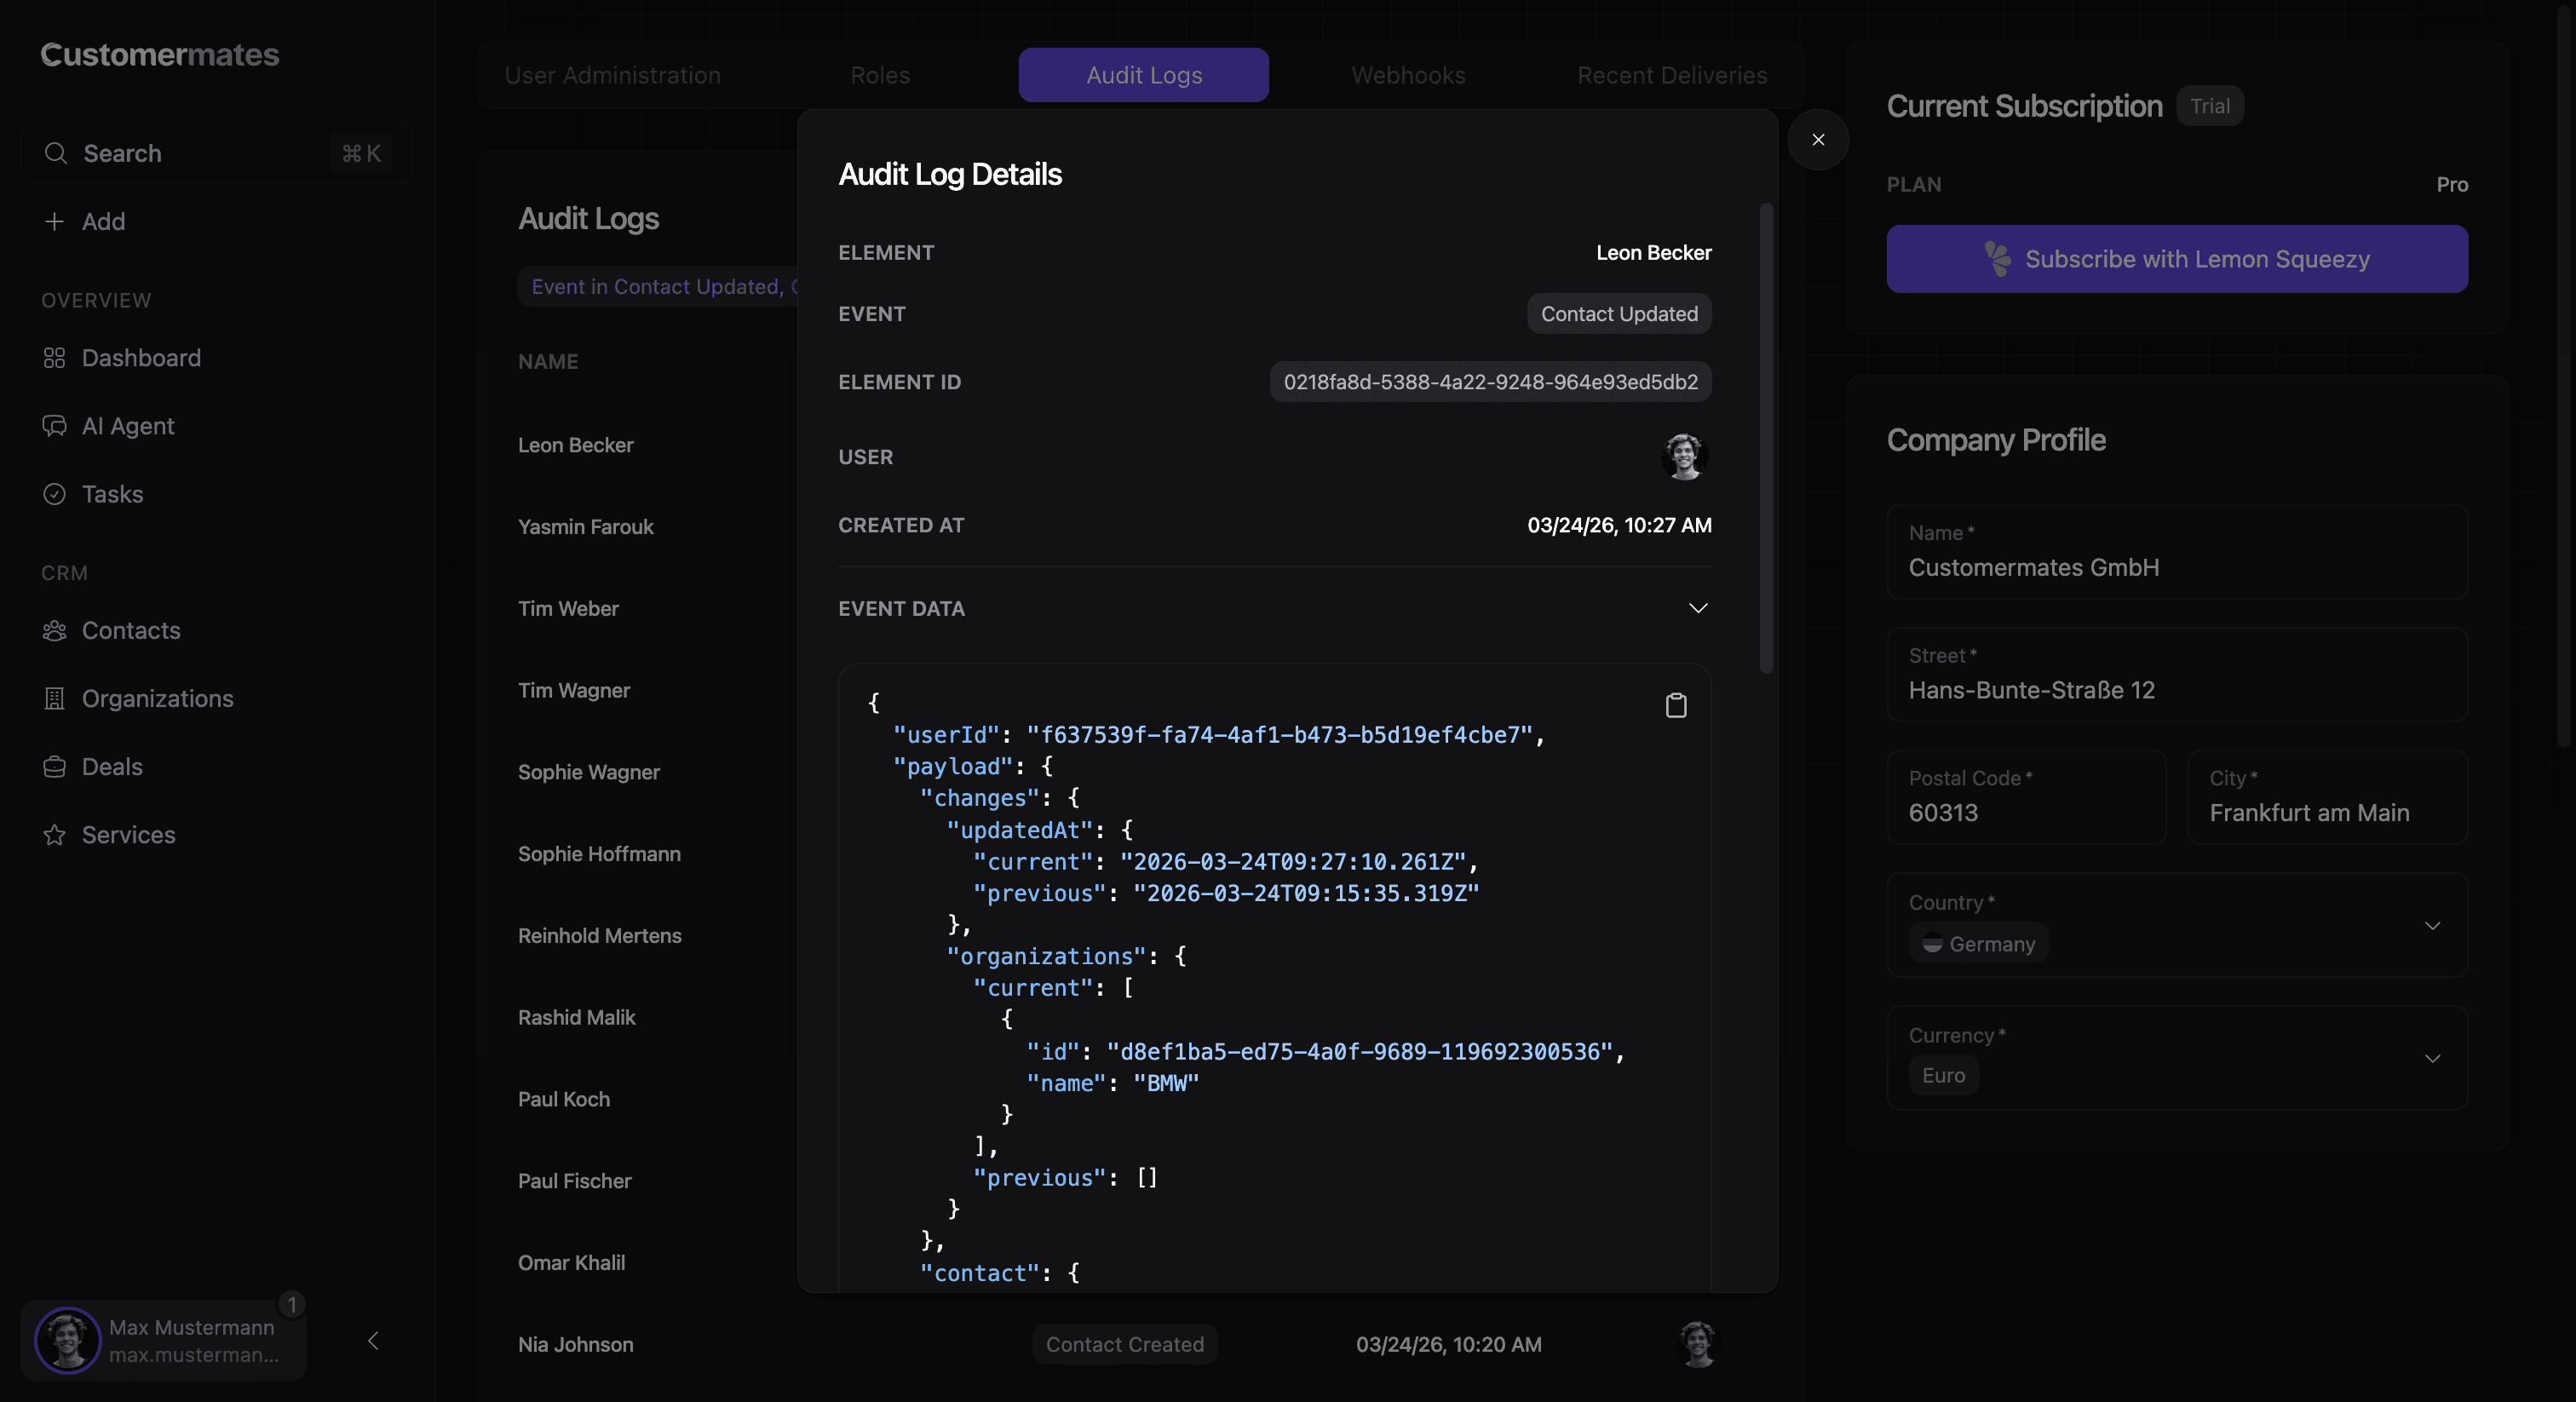This screenshot has width=2576, height=1402.
Task: Open the Currency dropdown showing Euro
Action: coord(2434,1058)
